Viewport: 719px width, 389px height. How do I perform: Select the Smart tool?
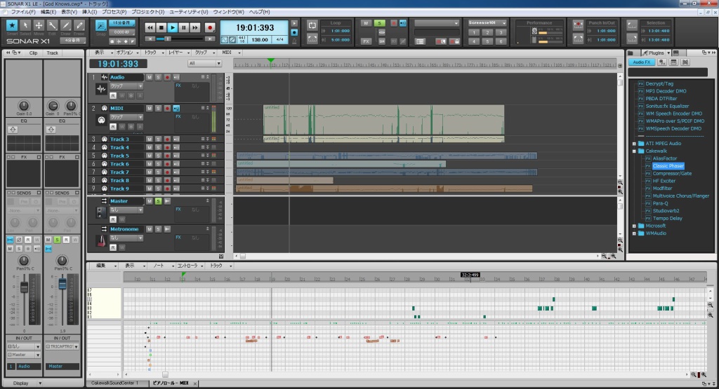[x=12, y=26]
